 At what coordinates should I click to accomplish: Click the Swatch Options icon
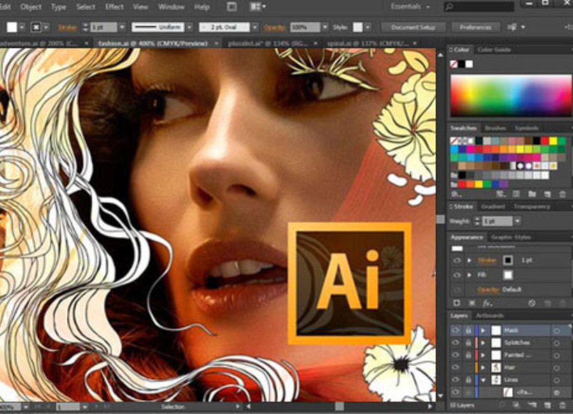(516, 194)
